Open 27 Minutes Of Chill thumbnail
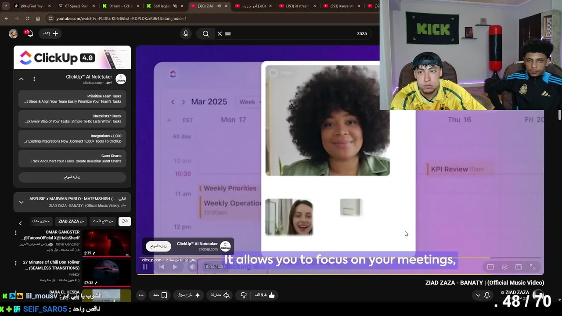562x316 pixels. (107, 273)
